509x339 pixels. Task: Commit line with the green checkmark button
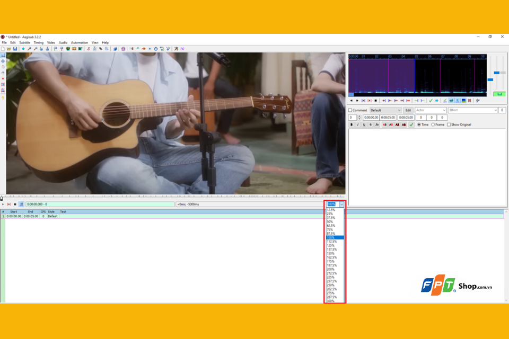click(411, 124)
